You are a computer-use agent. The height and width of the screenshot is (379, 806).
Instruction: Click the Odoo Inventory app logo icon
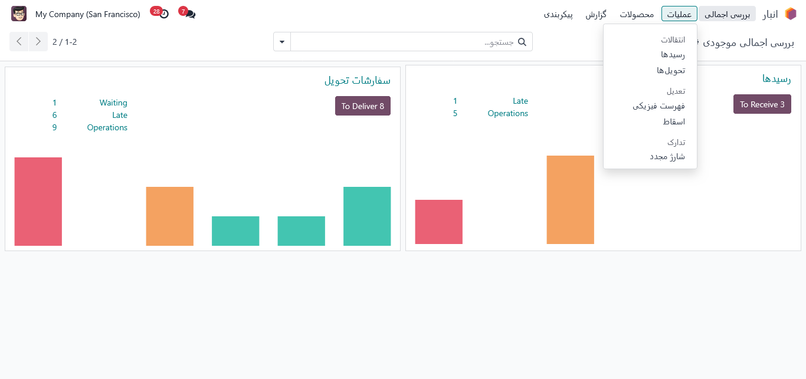(790, 14)
